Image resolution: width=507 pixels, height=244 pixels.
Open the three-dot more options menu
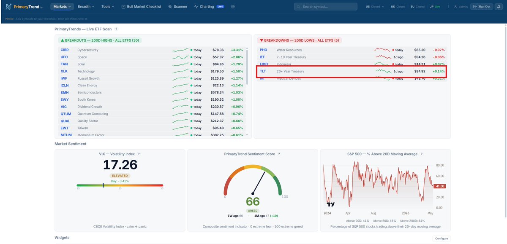[x=448, y=7]
